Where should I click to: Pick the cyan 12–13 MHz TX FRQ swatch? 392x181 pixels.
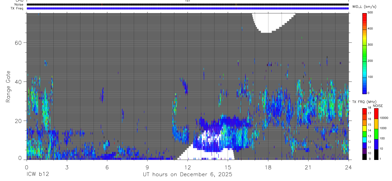pos(365,140)
